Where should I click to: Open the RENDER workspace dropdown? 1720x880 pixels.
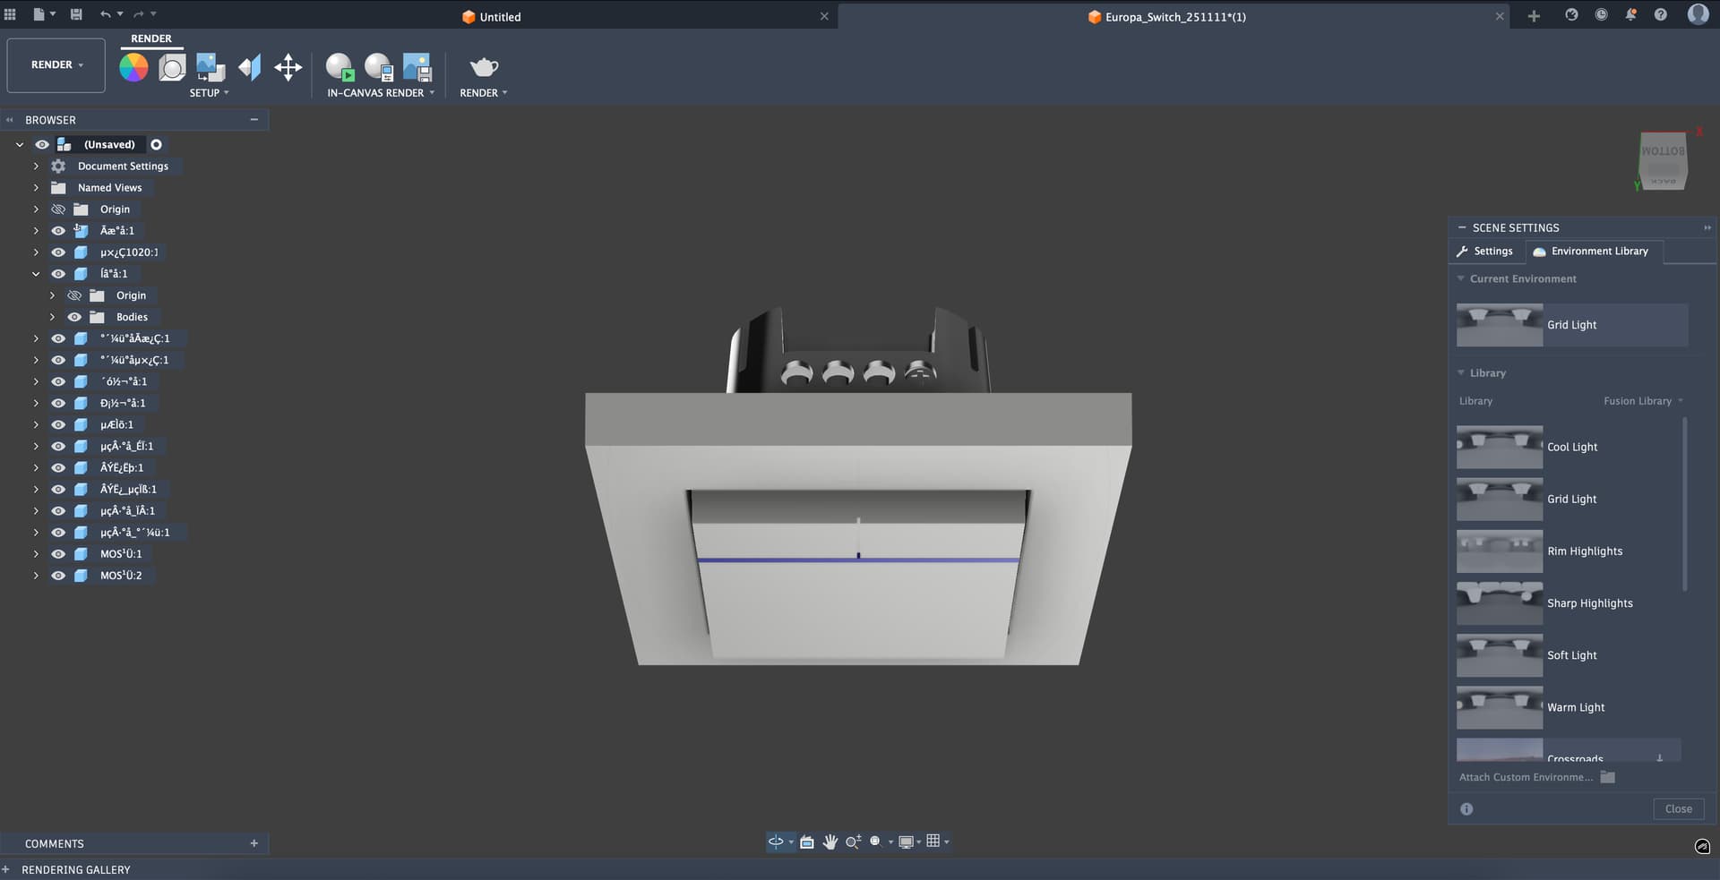click(x=56, y=65)
